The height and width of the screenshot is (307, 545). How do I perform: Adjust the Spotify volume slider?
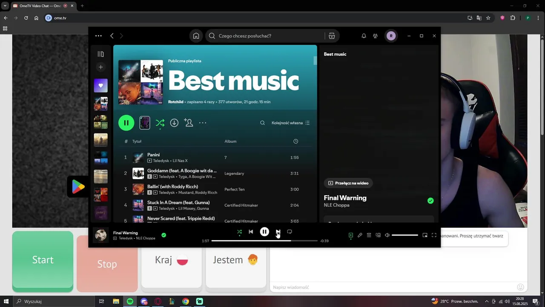pyautogui.click(x=405, y=235)
